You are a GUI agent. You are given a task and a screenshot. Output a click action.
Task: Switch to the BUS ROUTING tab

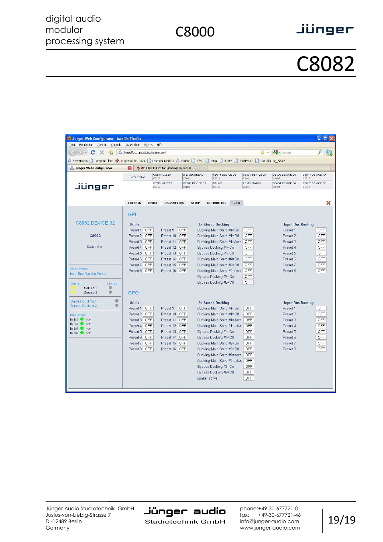216,203
